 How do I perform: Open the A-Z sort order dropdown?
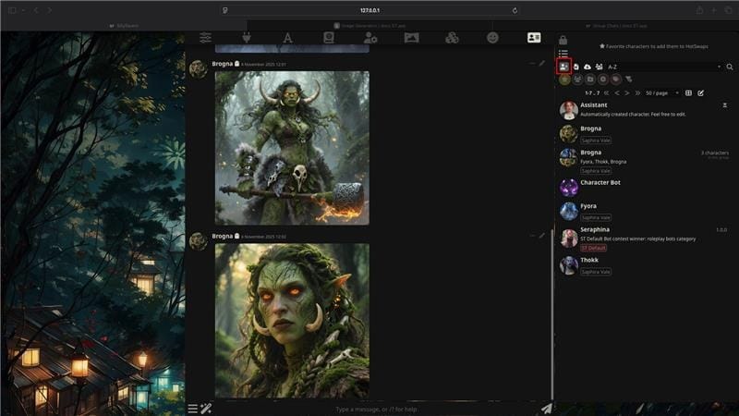tap(663, 67)
